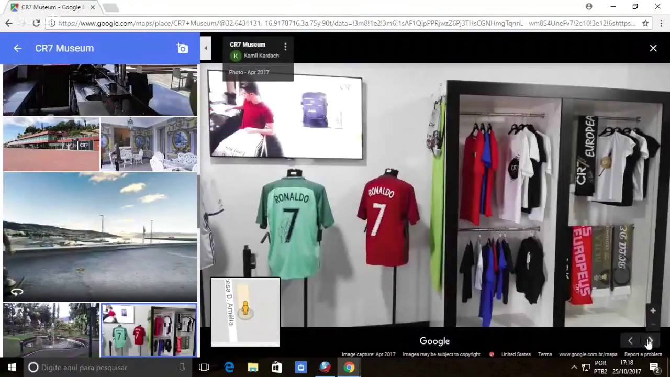
Task: Show the next photo arrow
Action: pyautogui.click(x=650, y=341)
